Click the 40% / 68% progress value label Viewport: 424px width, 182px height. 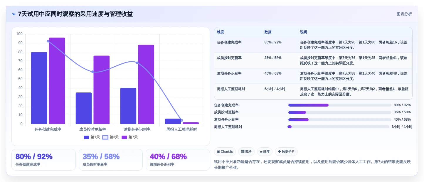pos(402,119)
